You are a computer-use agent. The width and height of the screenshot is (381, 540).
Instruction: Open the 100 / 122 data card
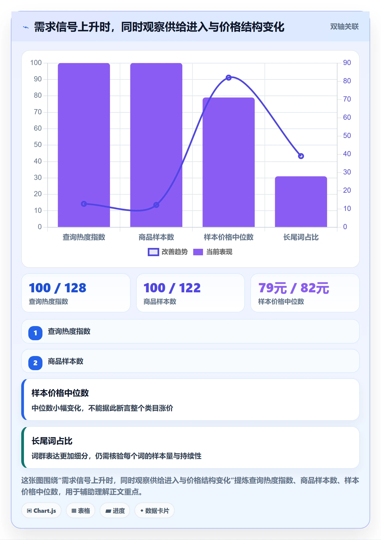click(x=190, y=293)
